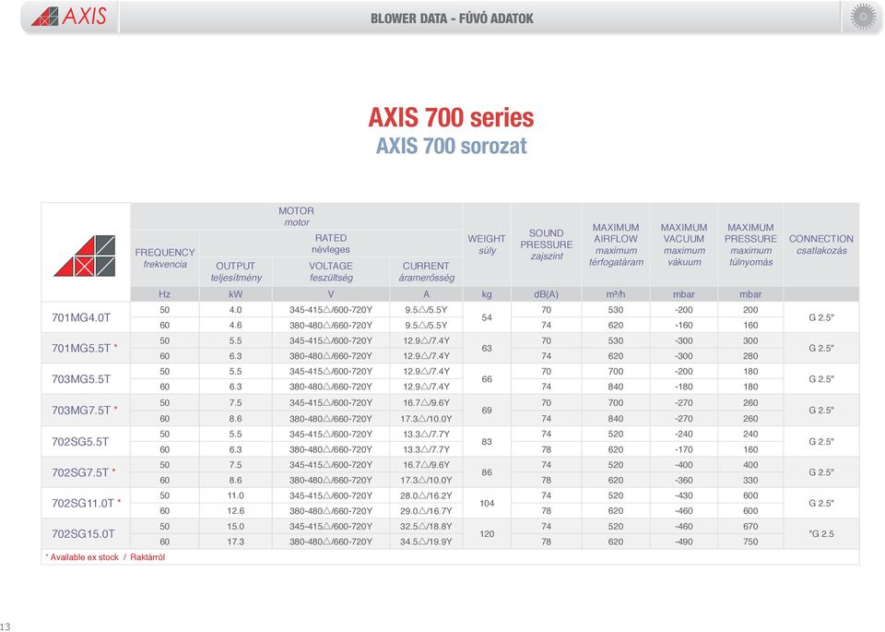
Task: Click the m³/h unit cell
Action: pos(616,294)
